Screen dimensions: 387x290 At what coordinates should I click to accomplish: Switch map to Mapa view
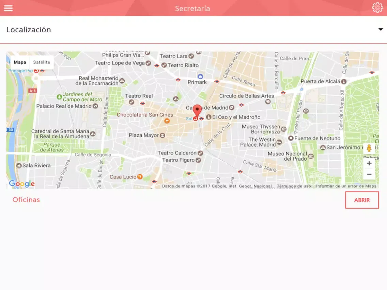[20, 62]
